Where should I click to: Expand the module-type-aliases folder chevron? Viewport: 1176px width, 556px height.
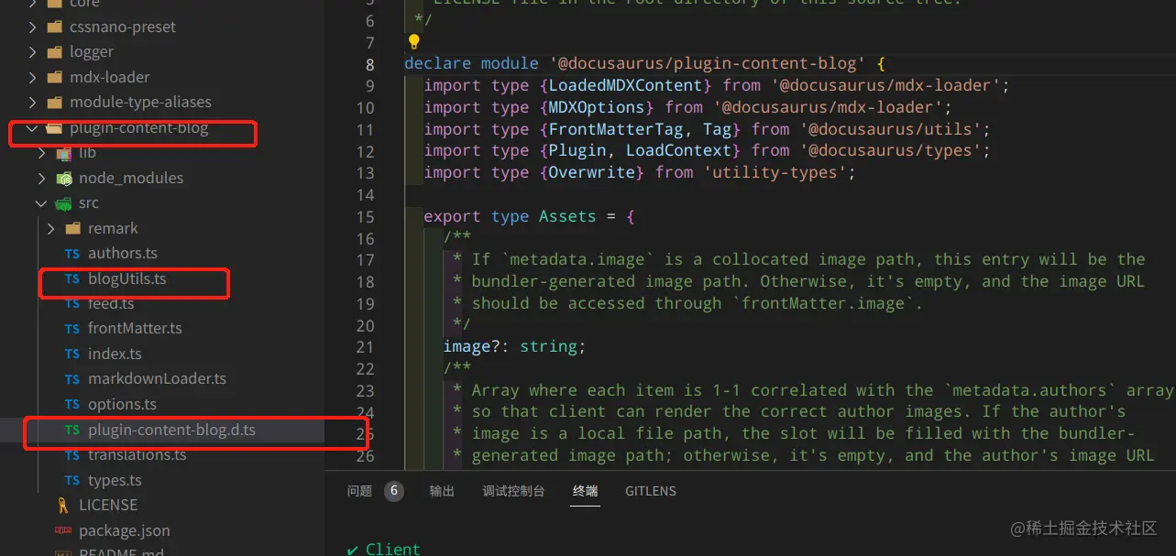[x=33, y=102]
